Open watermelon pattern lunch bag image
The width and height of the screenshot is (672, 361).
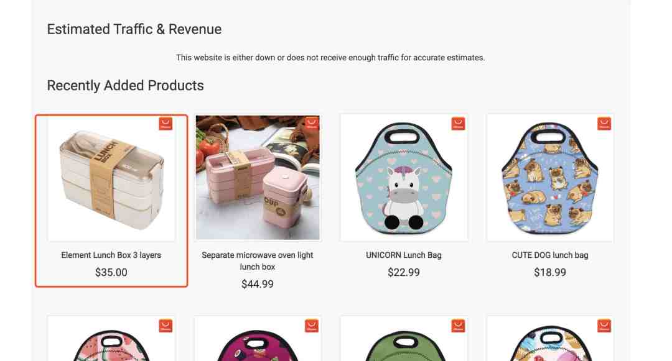click(x=111, y=339)
